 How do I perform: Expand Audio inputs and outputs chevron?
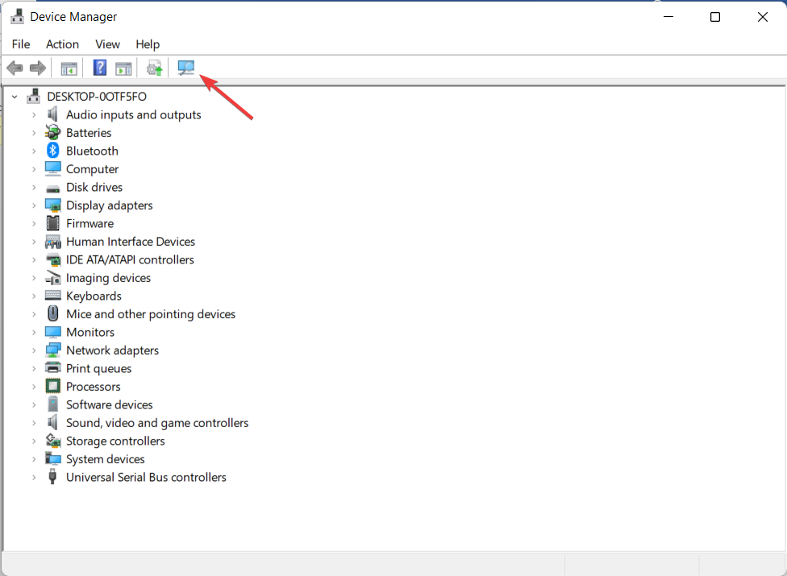(x=34, y=115)
